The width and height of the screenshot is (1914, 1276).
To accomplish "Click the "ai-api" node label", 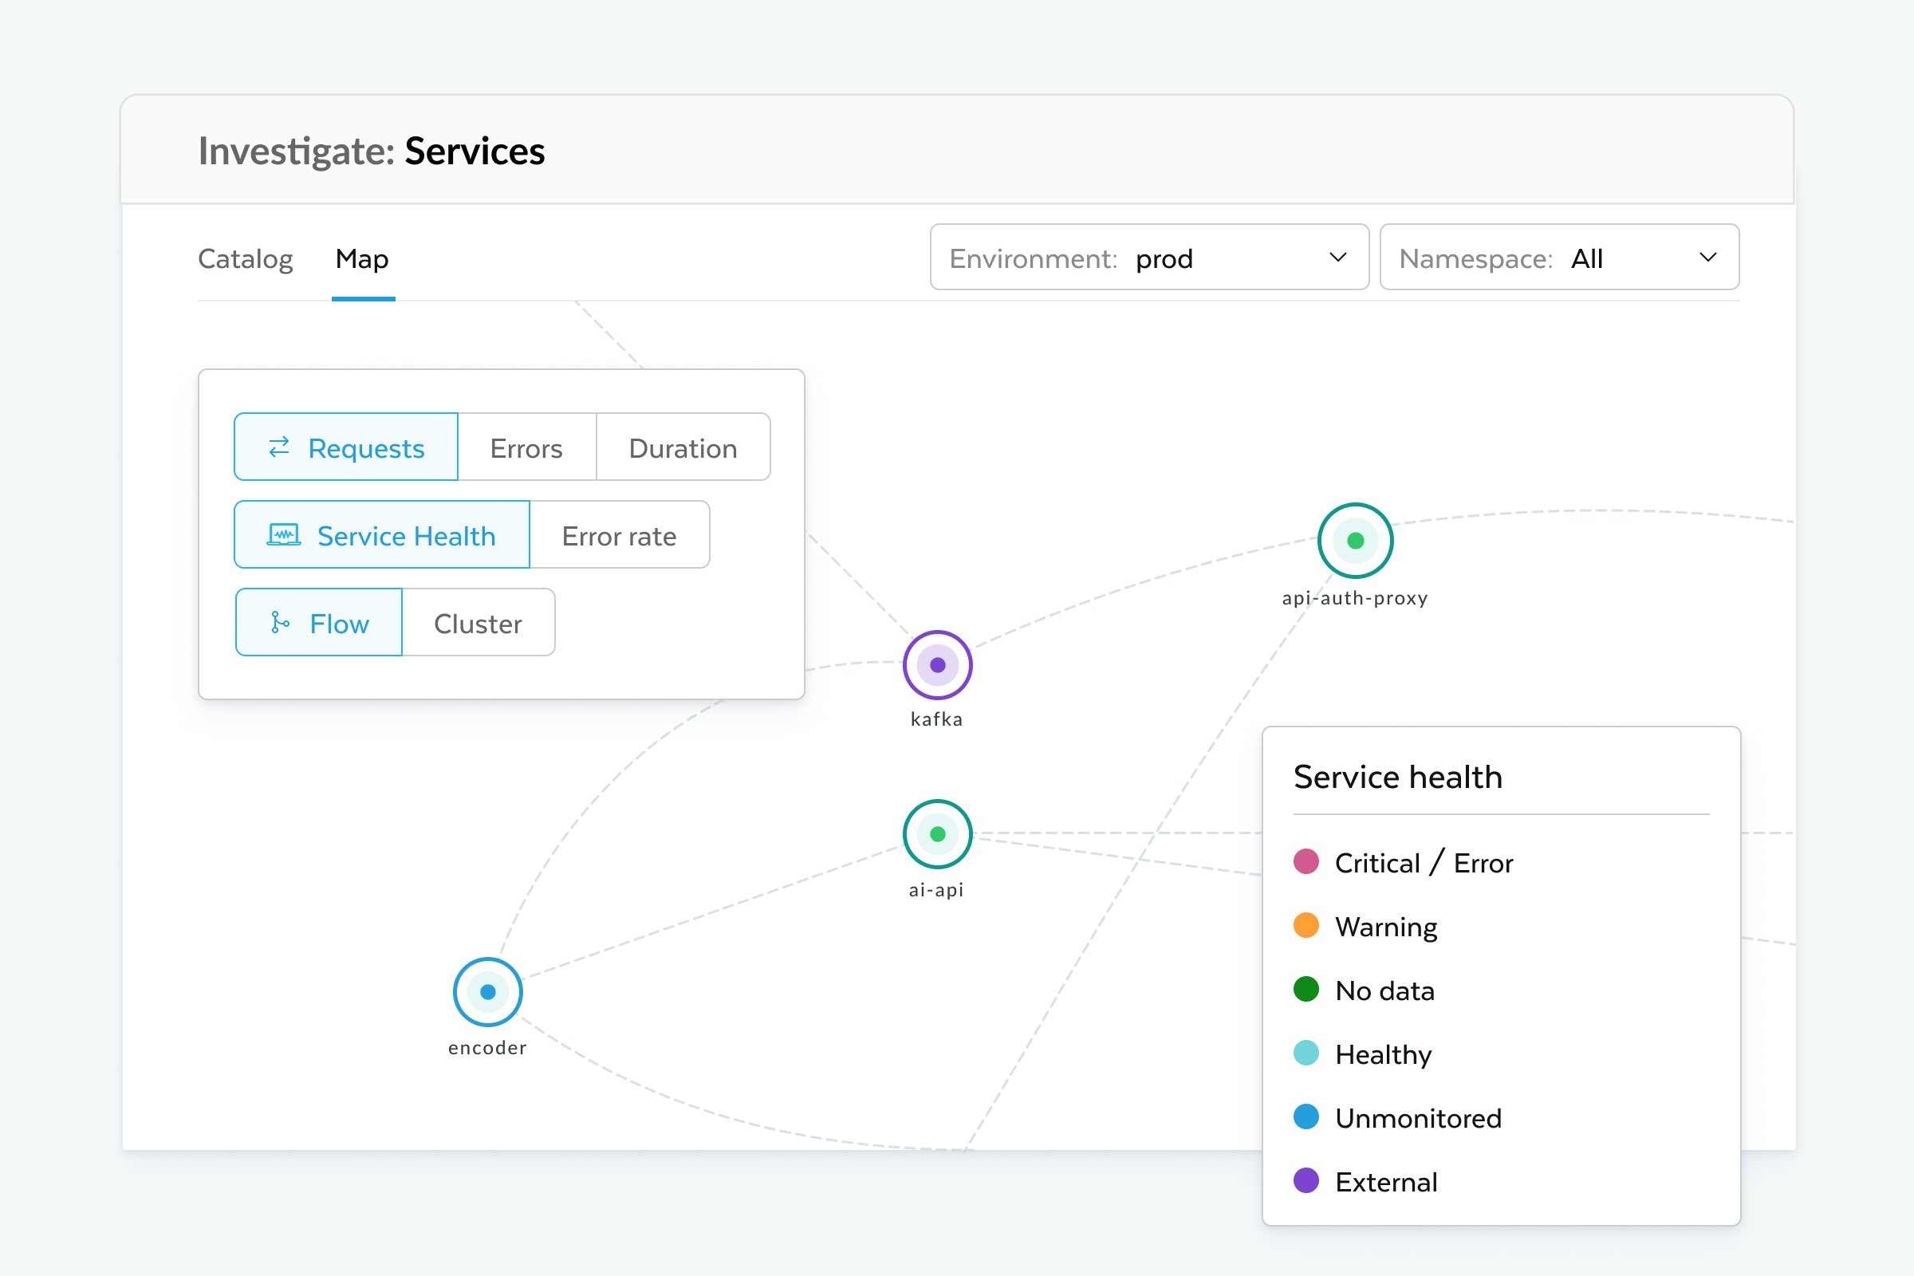I will [936, 889].
